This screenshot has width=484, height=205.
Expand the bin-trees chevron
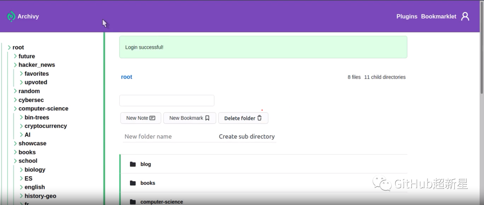click(x=22, y=118)
